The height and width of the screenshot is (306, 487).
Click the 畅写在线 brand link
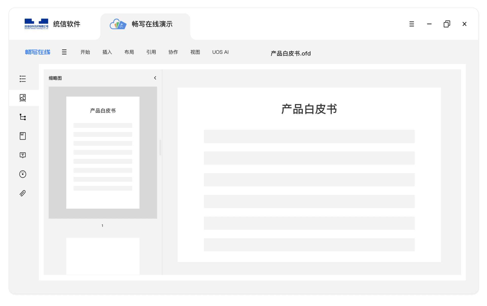click(x=38, y=52)
